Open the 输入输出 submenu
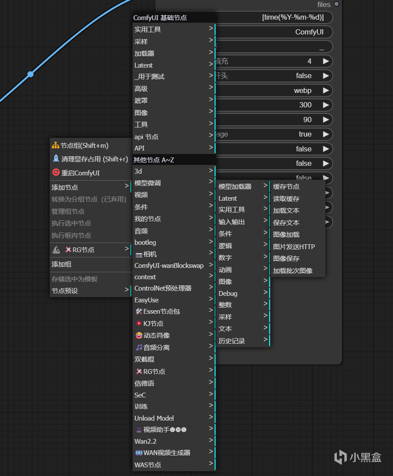Screen dimensions: 393x476 coord(243,222)
